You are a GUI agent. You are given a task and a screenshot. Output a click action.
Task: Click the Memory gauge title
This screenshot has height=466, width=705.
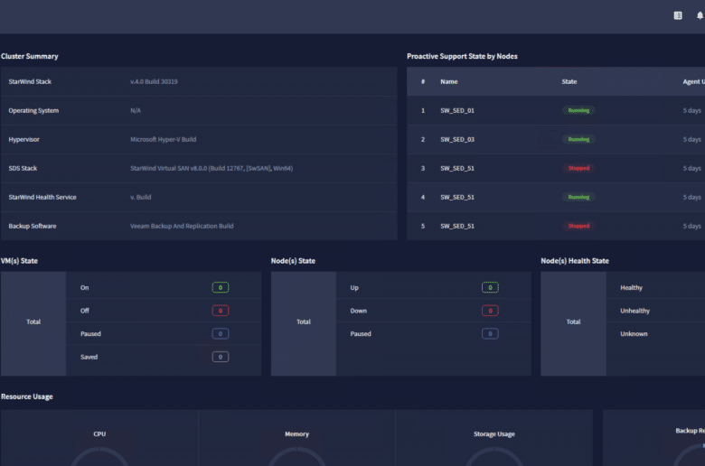(x=296, y=434)
